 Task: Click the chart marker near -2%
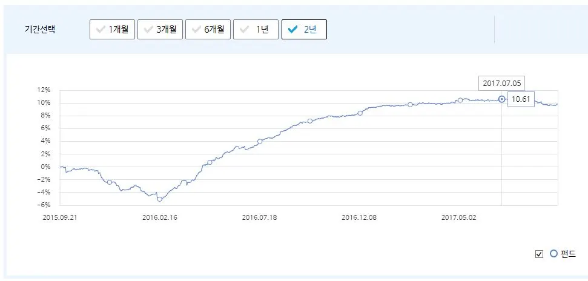coord(110,182)
